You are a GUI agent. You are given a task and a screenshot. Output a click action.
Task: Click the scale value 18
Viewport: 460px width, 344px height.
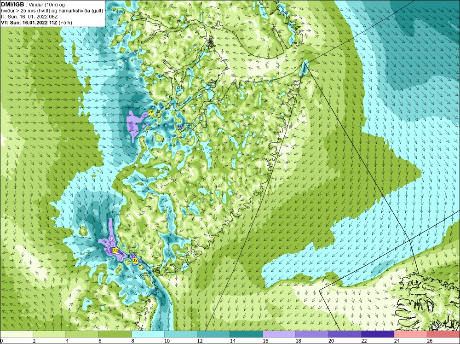tap(299, 341)
